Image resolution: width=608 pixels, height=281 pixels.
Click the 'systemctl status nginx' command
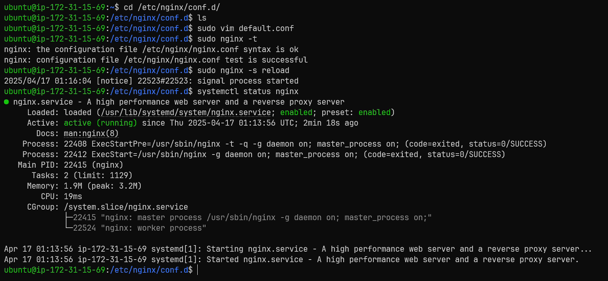click(248, 91)
